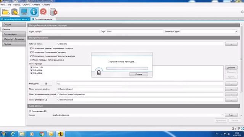Browse for Рабочая папка with ... button

231,44
